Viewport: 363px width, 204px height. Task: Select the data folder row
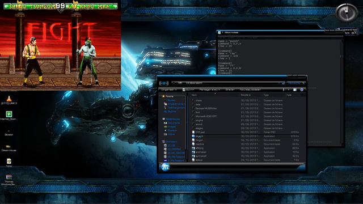pyautogui.click(x=246, y=104)
